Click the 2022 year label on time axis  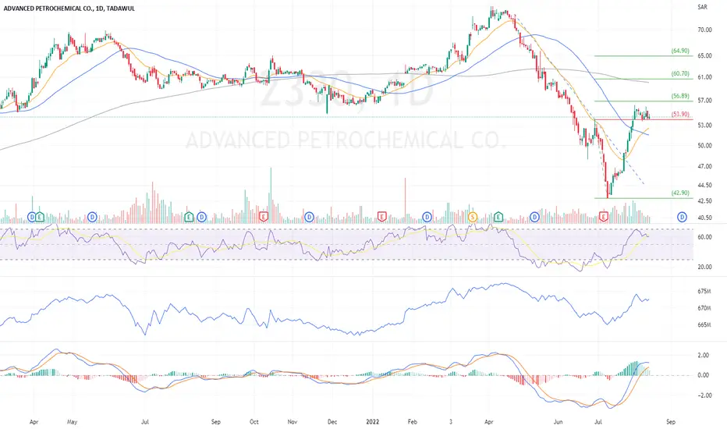click(373, 422)
